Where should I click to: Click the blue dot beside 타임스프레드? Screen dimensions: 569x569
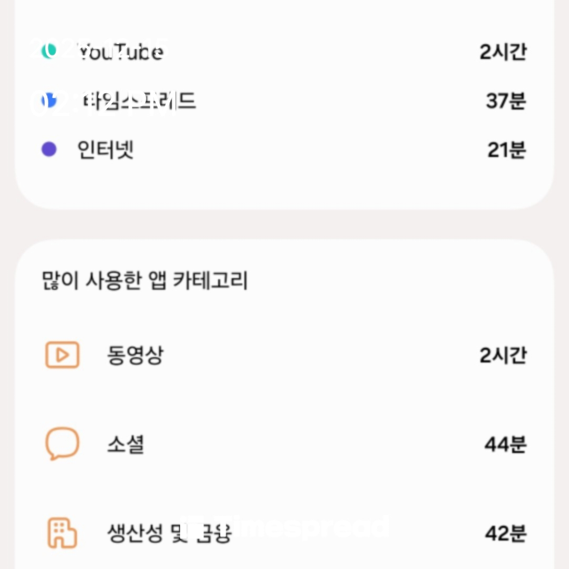(x=48, y=100)
